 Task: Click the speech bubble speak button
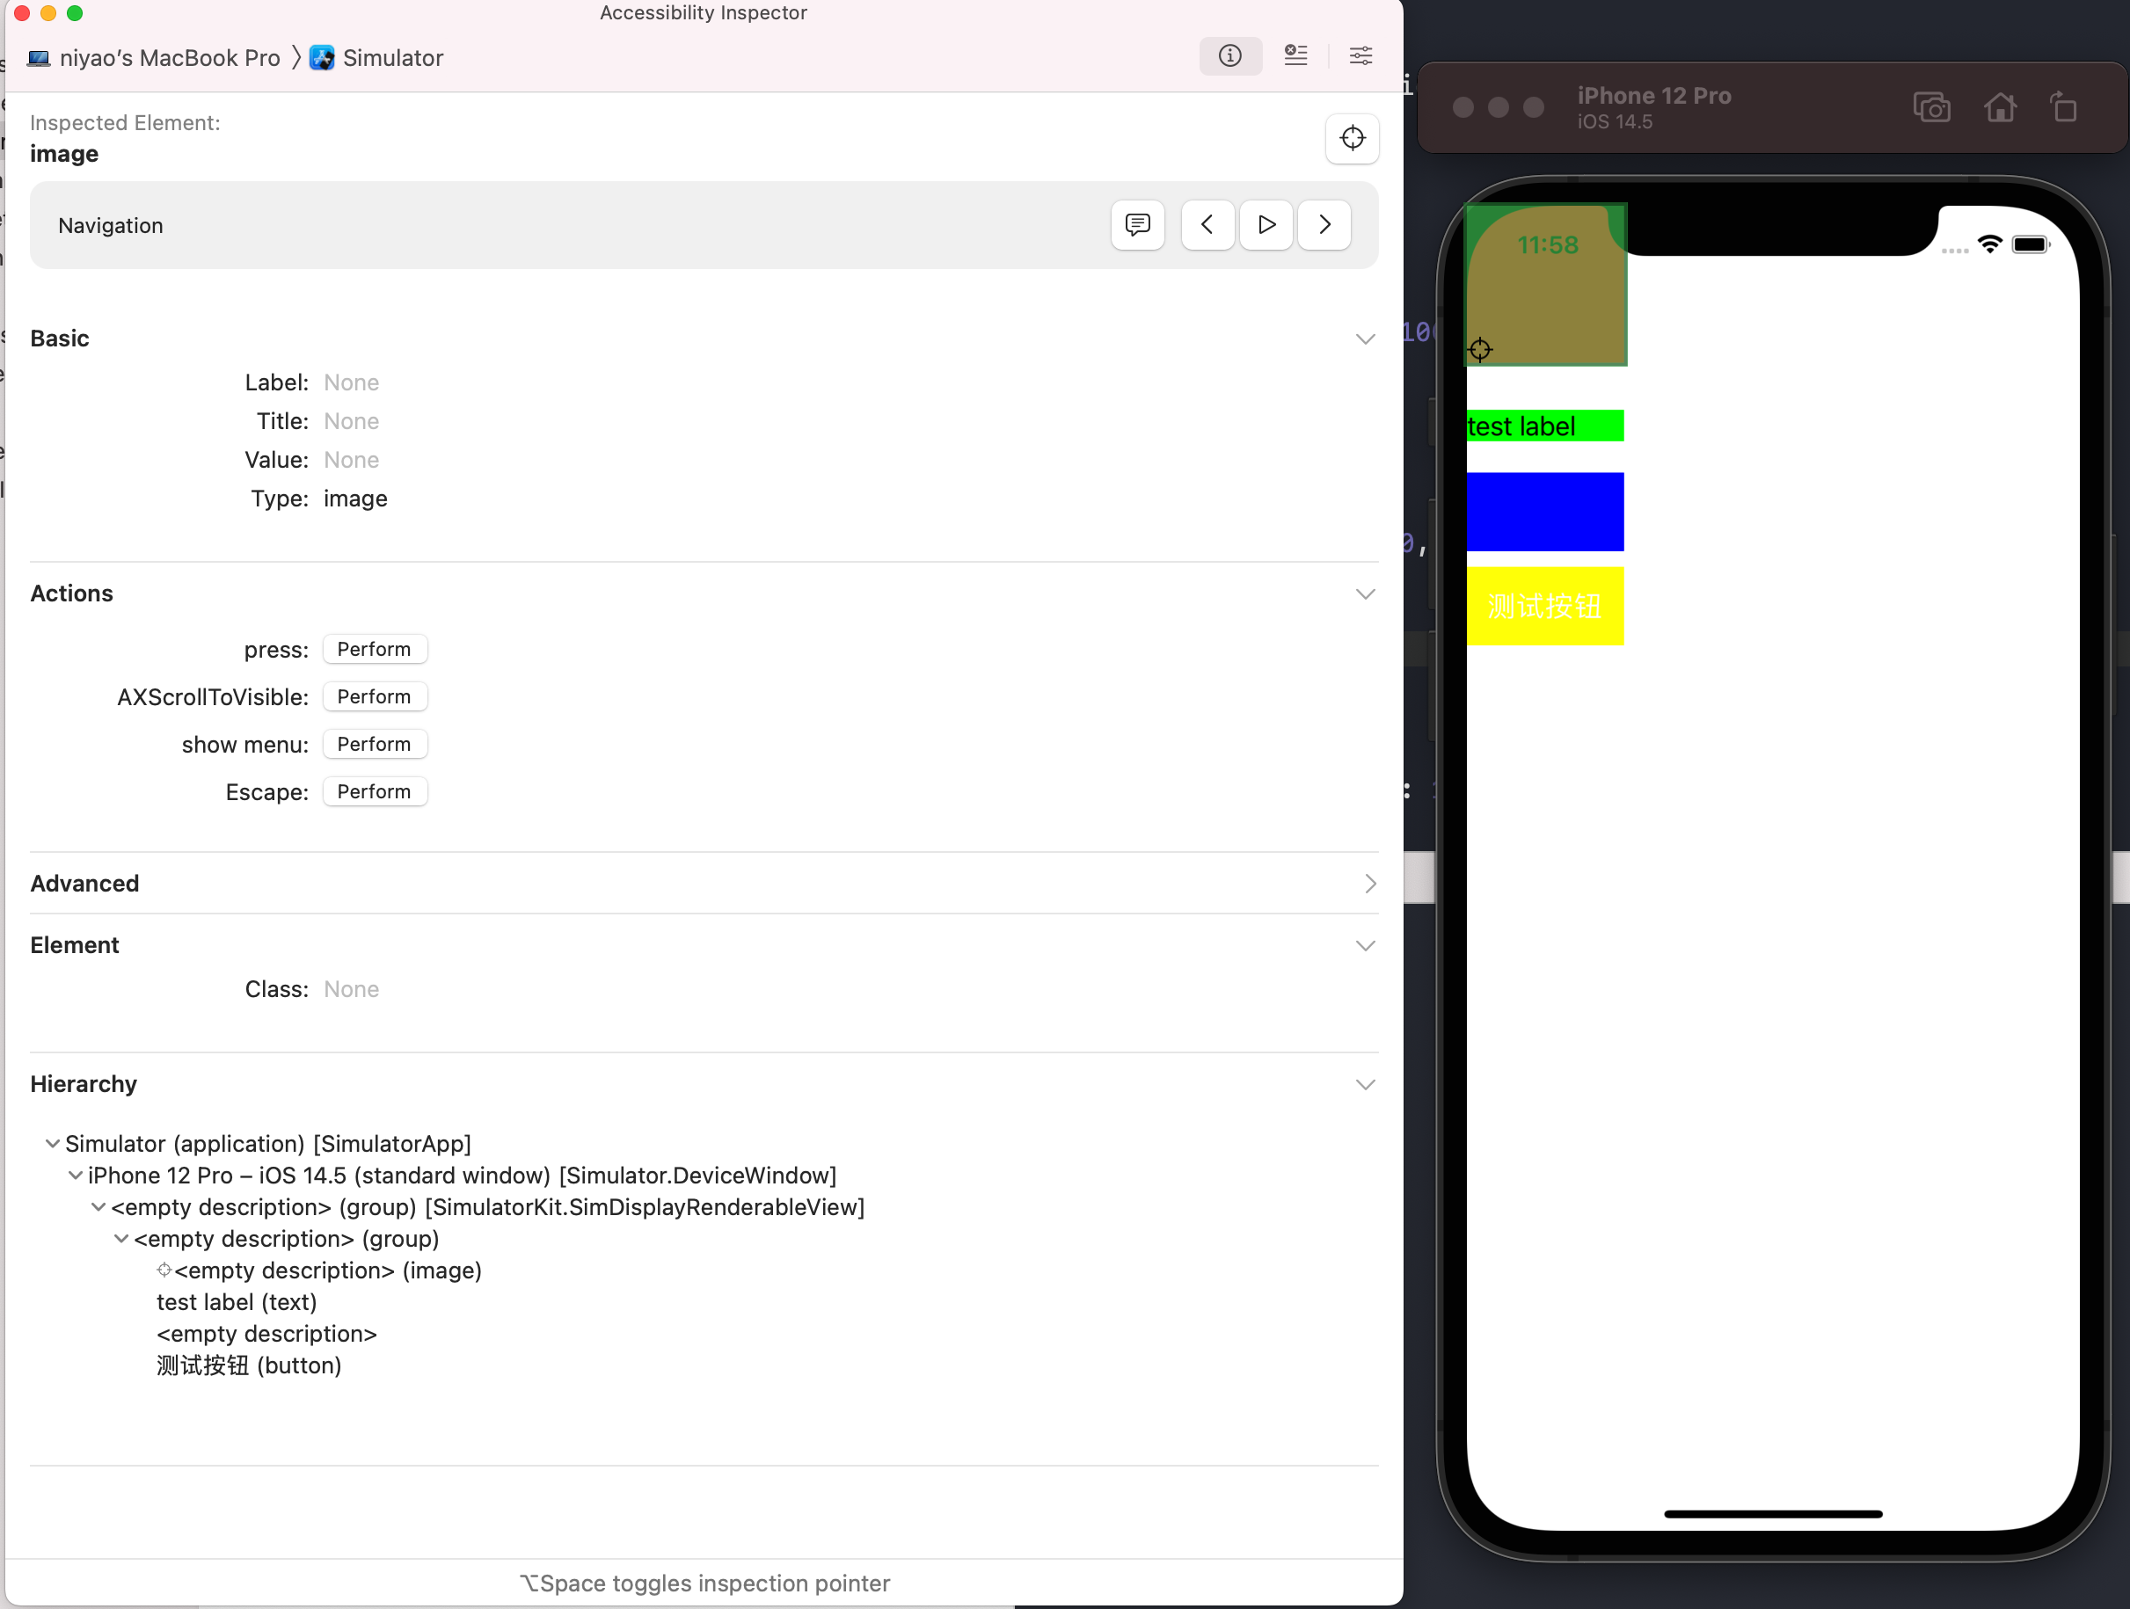coord(1137,225)
